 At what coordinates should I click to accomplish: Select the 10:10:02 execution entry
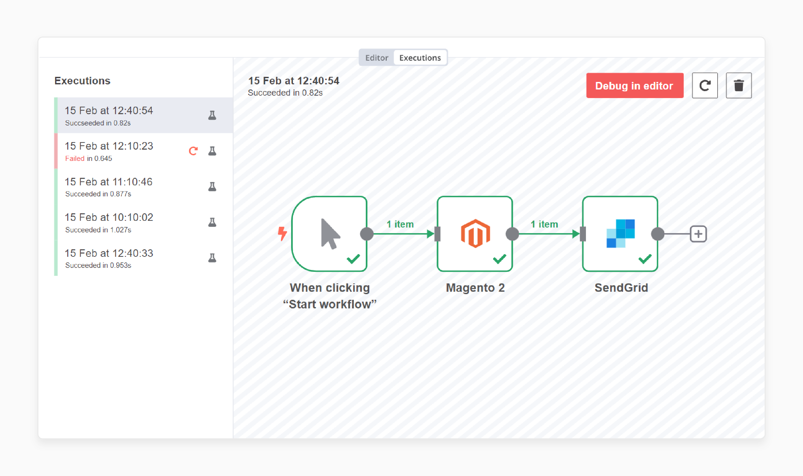(144, 223)
